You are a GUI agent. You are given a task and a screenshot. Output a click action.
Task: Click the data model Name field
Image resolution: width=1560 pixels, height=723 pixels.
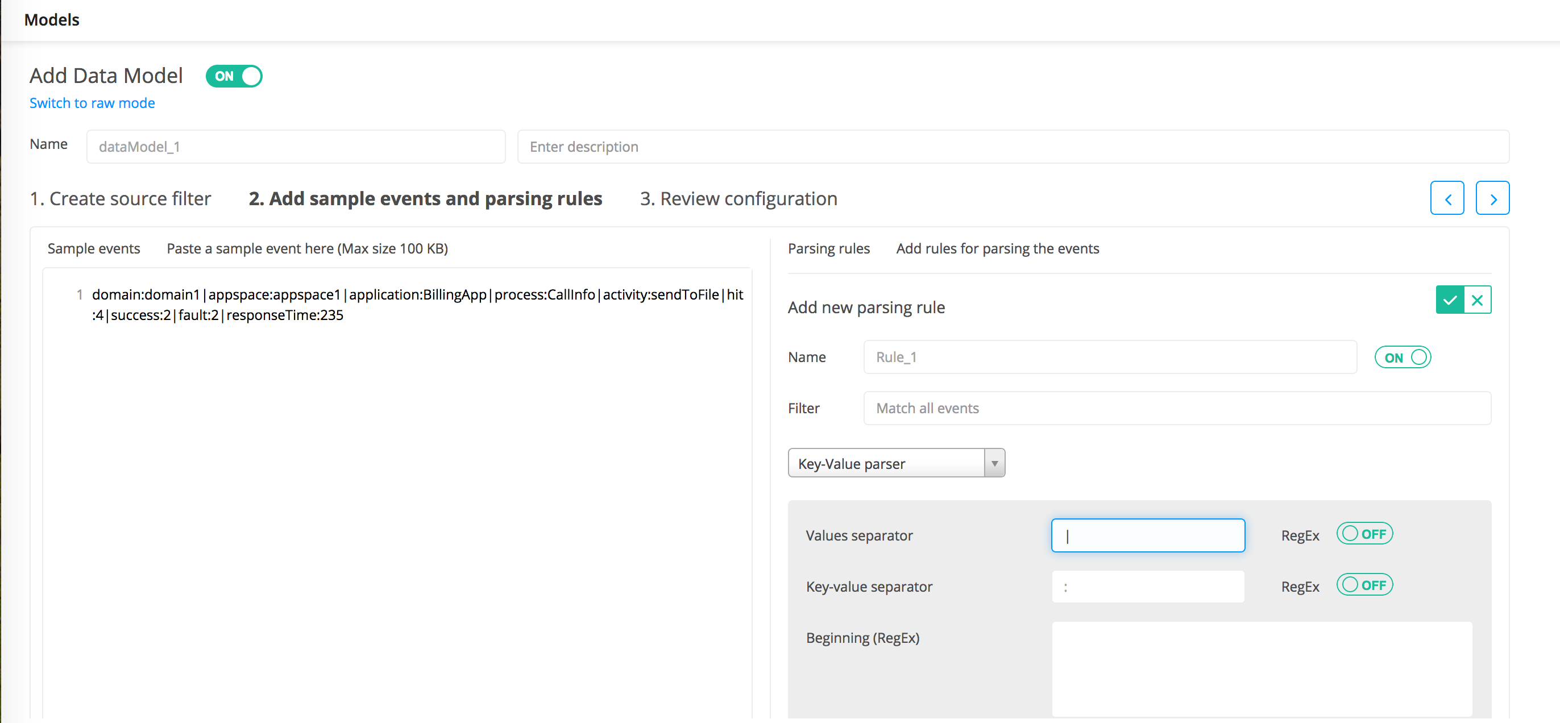pos(296,147)
